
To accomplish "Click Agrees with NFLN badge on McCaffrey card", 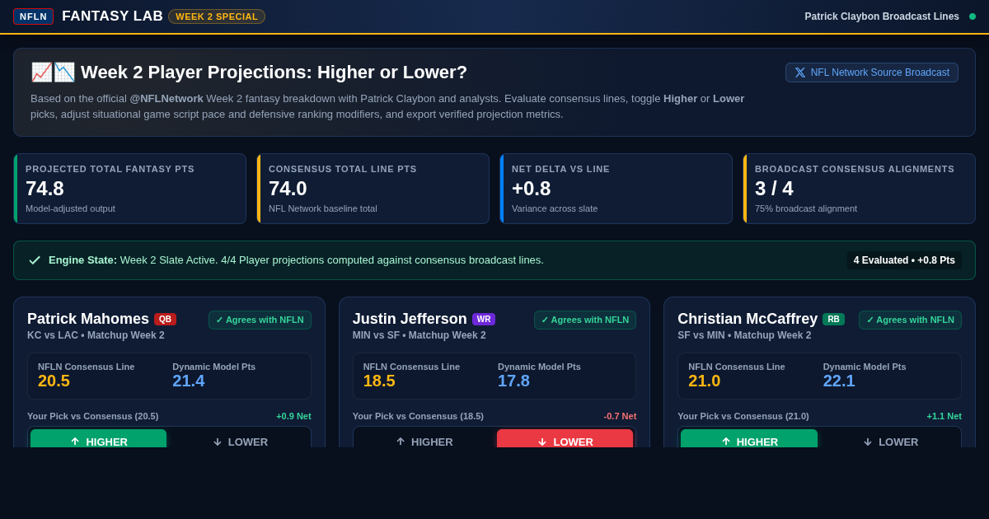I will point(910,320).
